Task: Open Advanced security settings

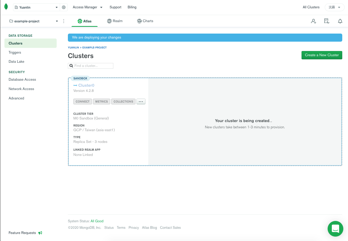Action: click(x=16, y=98)
